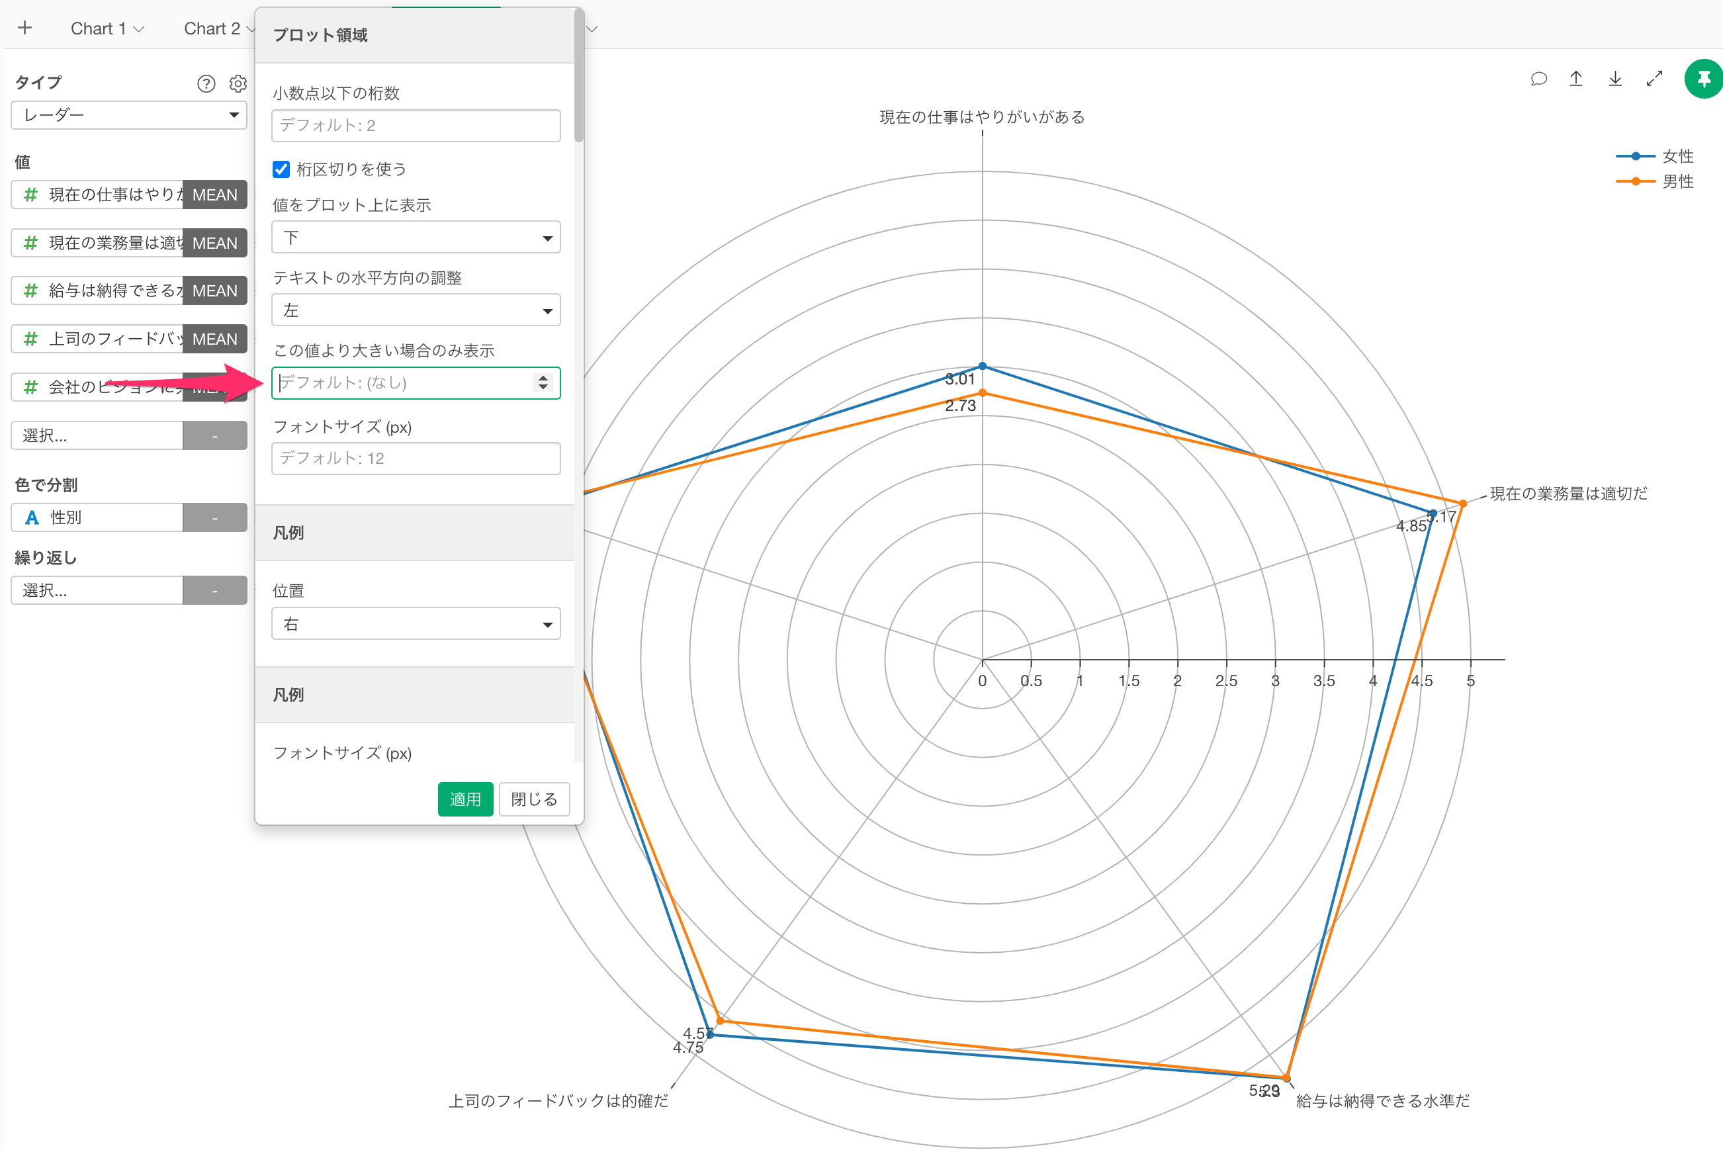Open the Chart 1 tab chevron menu
Image resolution: width=1723 pixels, height=1150 pixels.
click(138, 29)
